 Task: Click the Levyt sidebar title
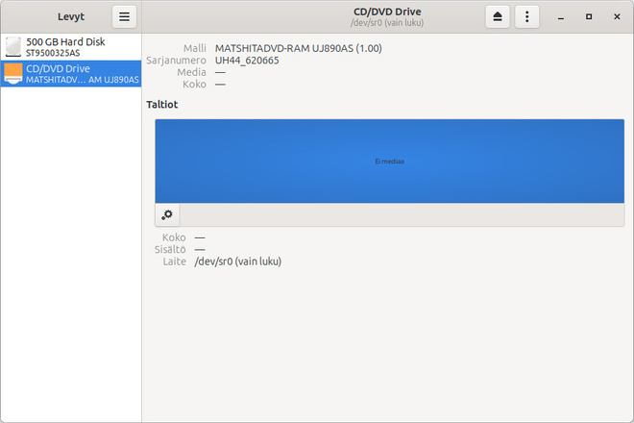pos(71,16)
